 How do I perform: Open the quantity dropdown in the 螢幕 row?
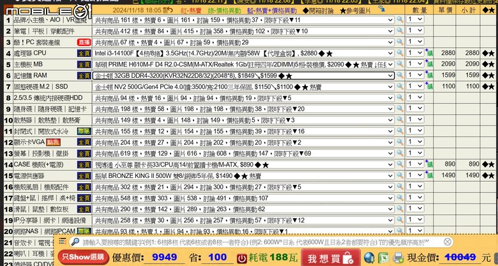tap(415, 152)
